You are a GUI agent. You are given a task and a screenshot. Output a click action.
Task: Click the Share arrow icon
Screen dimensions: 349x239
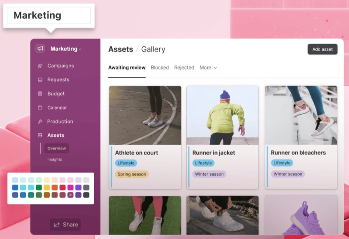coord(57,225)
